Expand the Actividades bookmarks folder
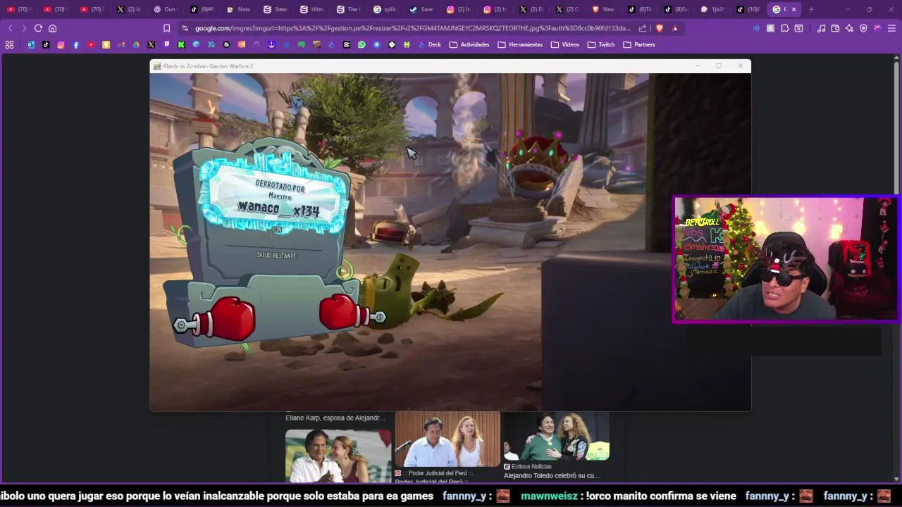The width and height of the screenshot is (902, 507). coord(469,44)
